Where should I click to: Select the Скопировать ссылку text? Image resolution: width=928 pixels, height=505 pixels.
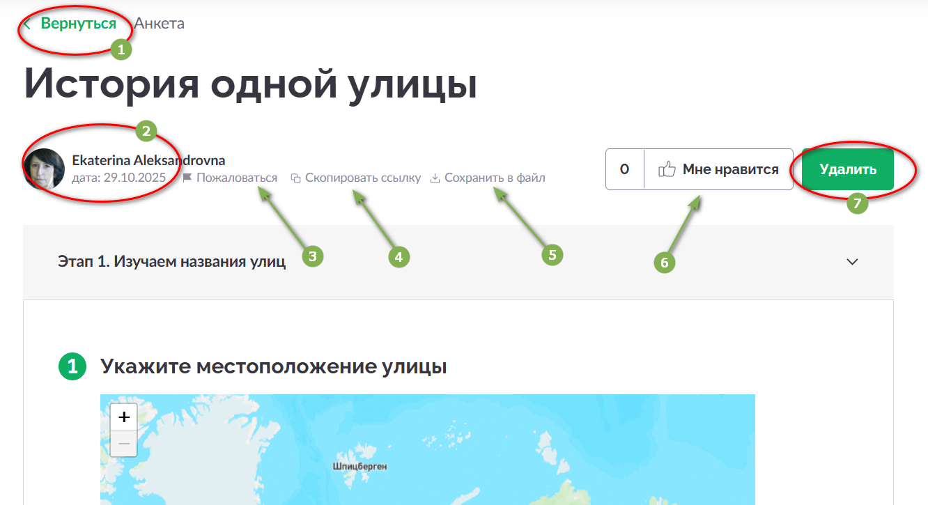[362, 178]
